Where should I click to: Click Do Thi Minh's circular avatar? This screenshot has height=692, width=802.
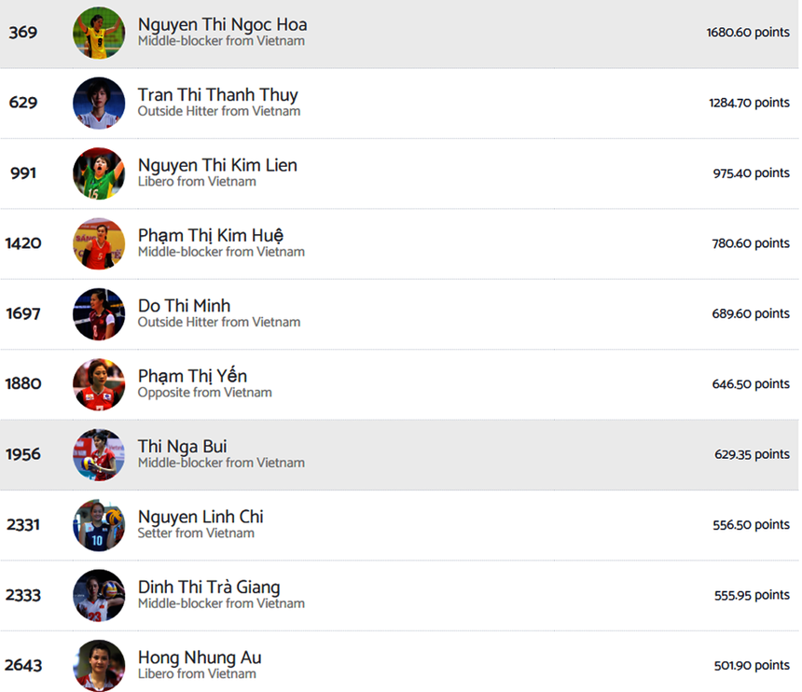[x=99, y=314]
